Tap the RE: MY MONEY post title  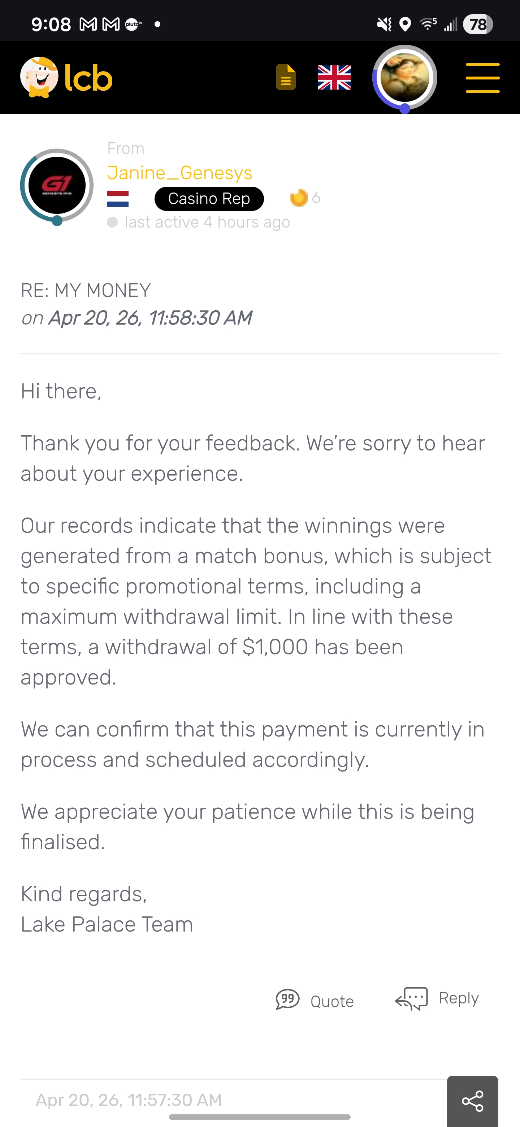pos(86,290)
